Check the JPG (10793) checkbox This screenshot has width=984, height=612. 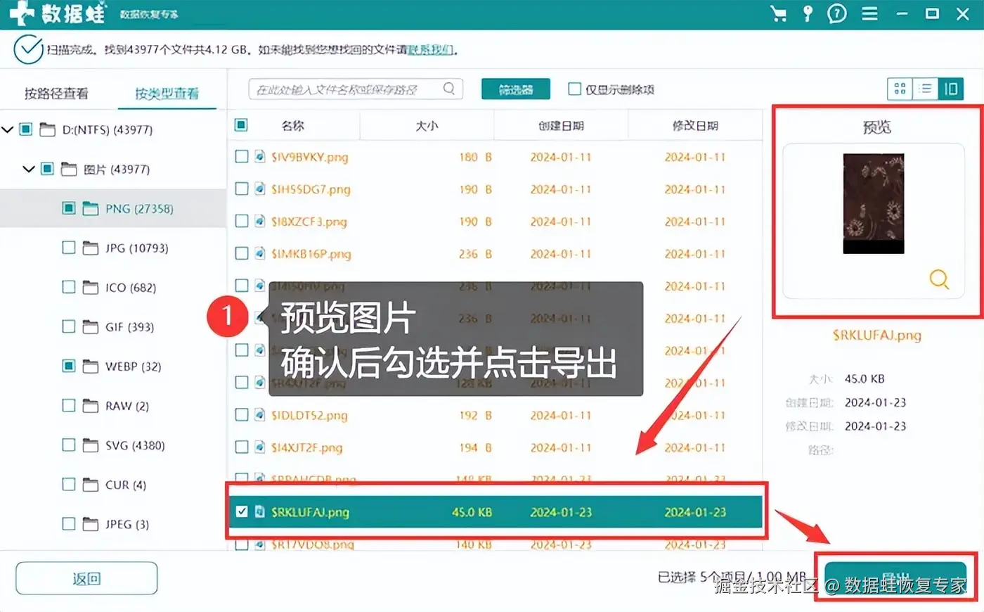[x=68, y=248]
